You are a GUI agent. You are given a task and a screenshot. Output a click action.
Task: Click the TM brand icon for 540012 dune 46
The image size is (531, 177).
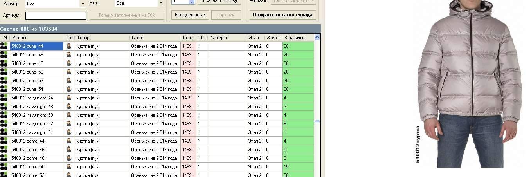pyautogui.click(x=4, y=55)
